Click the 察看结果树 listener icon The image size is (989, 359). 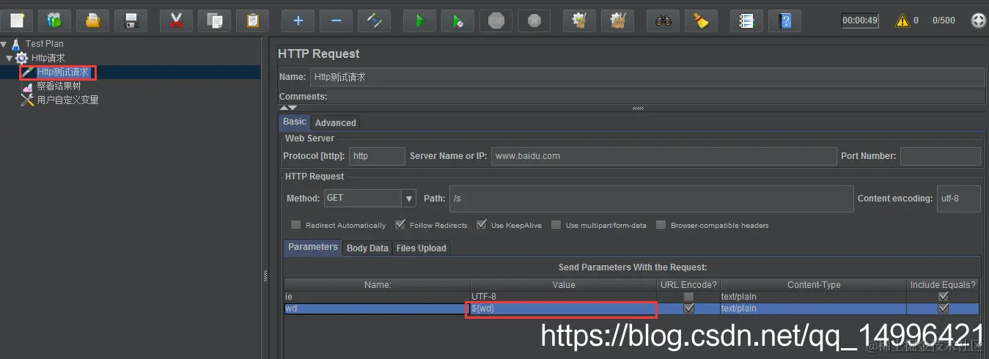(x=28, y=86)
